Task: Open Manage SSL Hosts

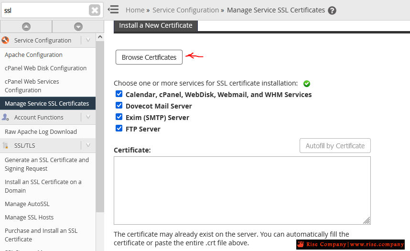Action: click(29, 217)
